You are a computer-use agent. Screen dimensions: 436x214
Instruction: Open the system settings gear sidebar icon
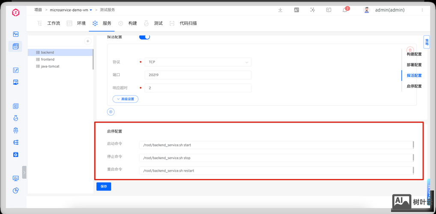pos(15,155)
